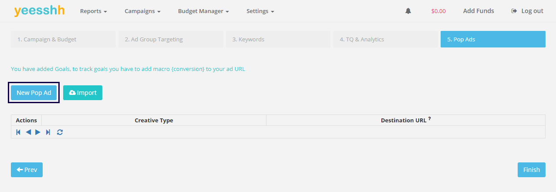The width and height of the screenshot is (556, 192).
Task: Click the Destination URL help question mark
Action: click(429, 119)
